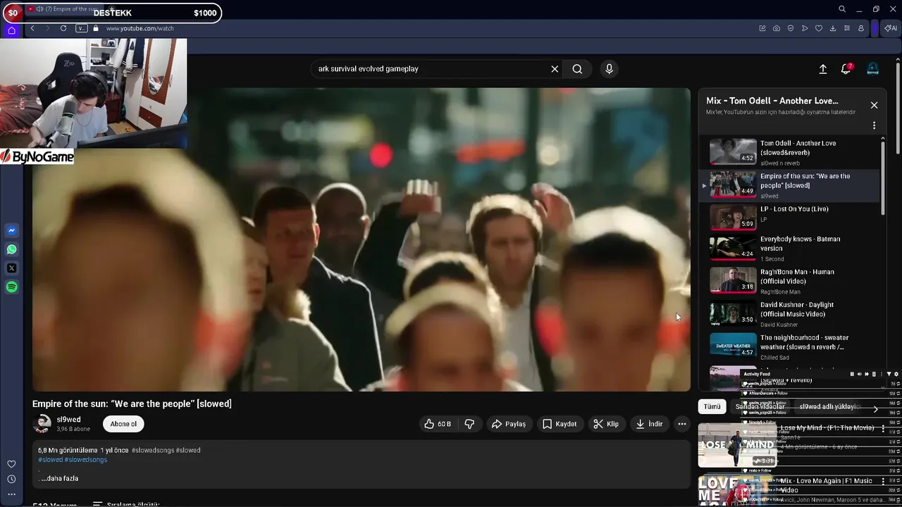Click the Klip clip button
The width and height of the screenshot is (902, 507).
pyautogui.click(x=606, y=424)
